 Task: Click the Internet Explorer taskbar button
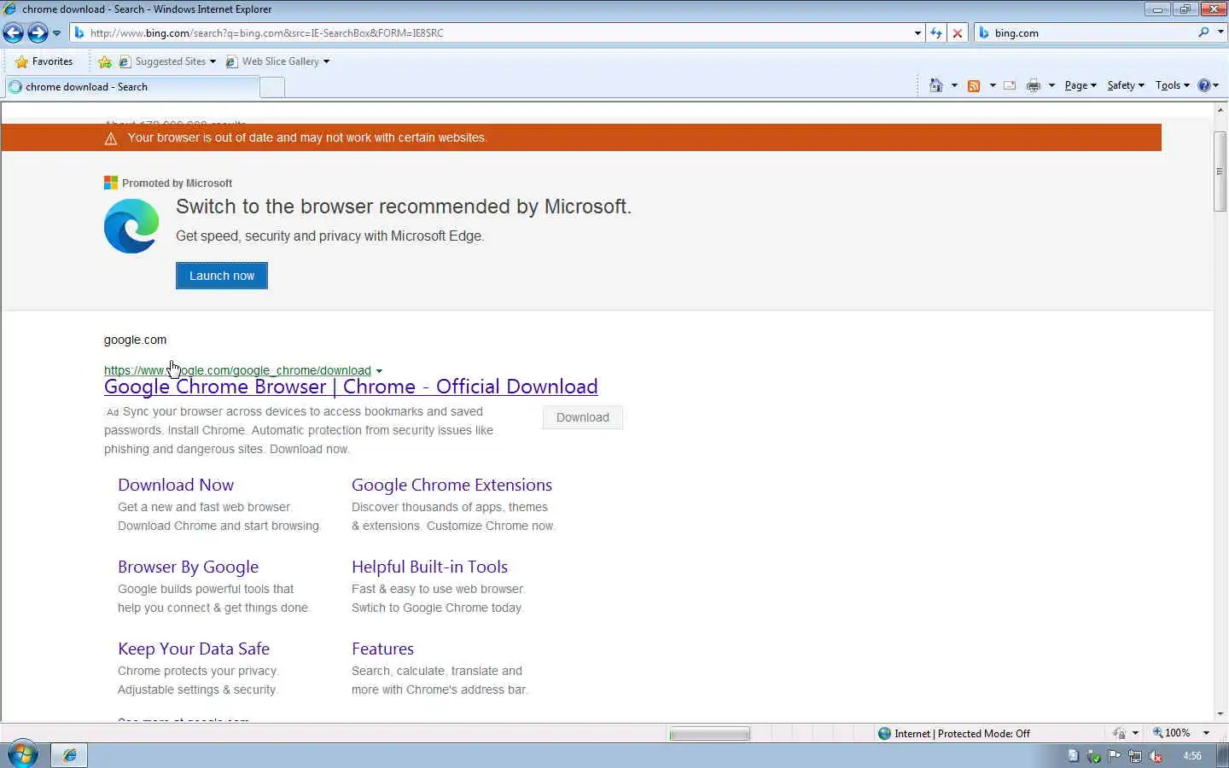coord(69,755)
